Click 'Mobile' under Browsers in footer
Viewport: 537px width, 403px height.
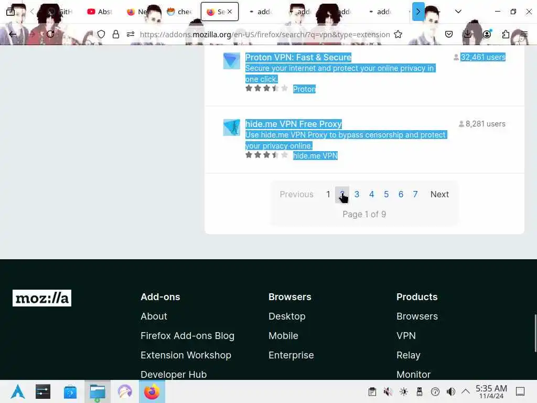click(x=283, y=335)
